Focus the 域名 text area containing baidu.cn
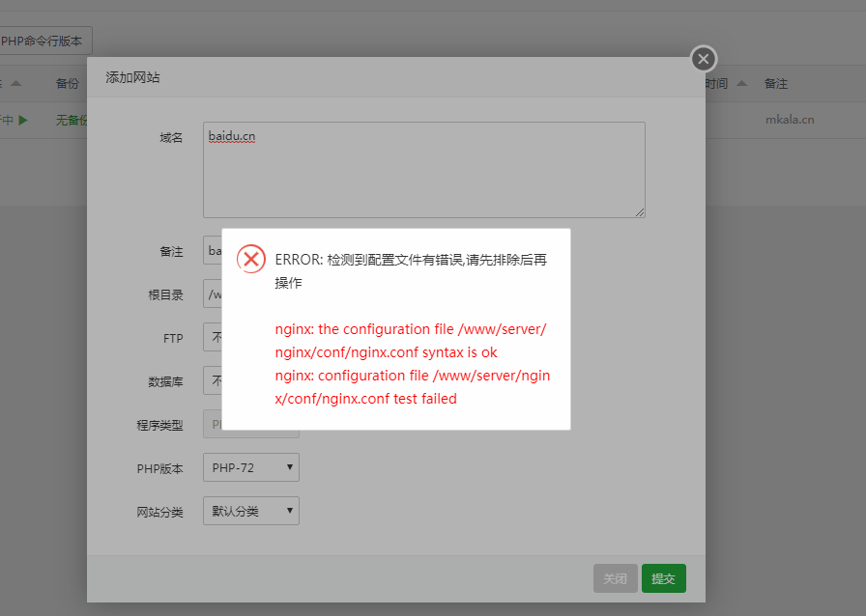866x616 pixels. [x=423, y=170]
